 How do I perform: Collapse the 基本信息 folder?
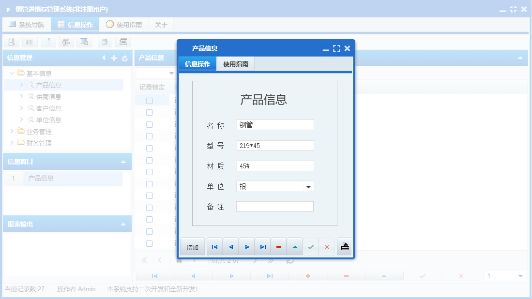[x=12, y=73]
